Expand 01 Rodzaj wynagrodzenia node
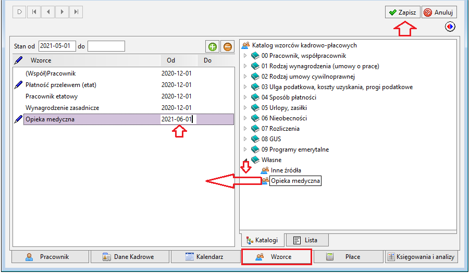 [x=245, y=66]
